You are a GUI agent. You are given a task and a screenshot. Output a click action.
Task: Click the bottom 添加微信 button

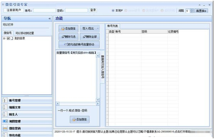point(80,119)
